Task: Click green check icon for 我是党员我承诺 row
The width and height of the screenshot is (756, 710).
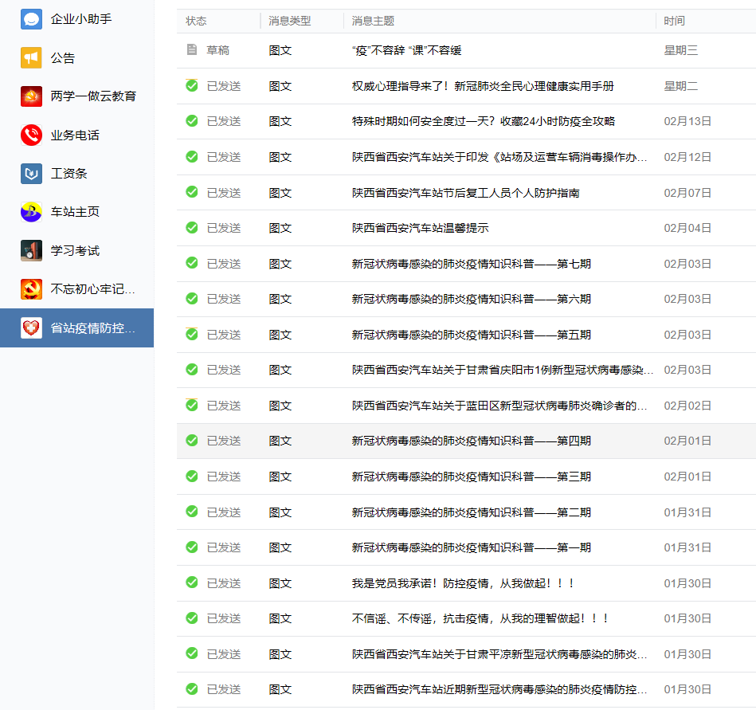Action: (x=192, y=583)
